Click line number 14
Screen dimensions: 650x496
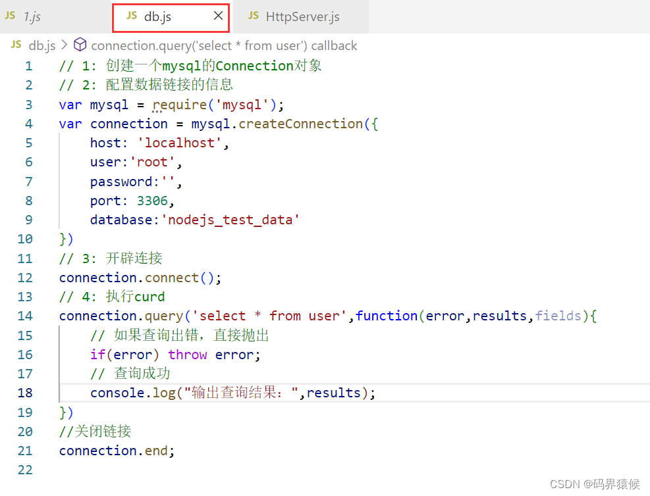pyautogui.click(x=25, y=316)
